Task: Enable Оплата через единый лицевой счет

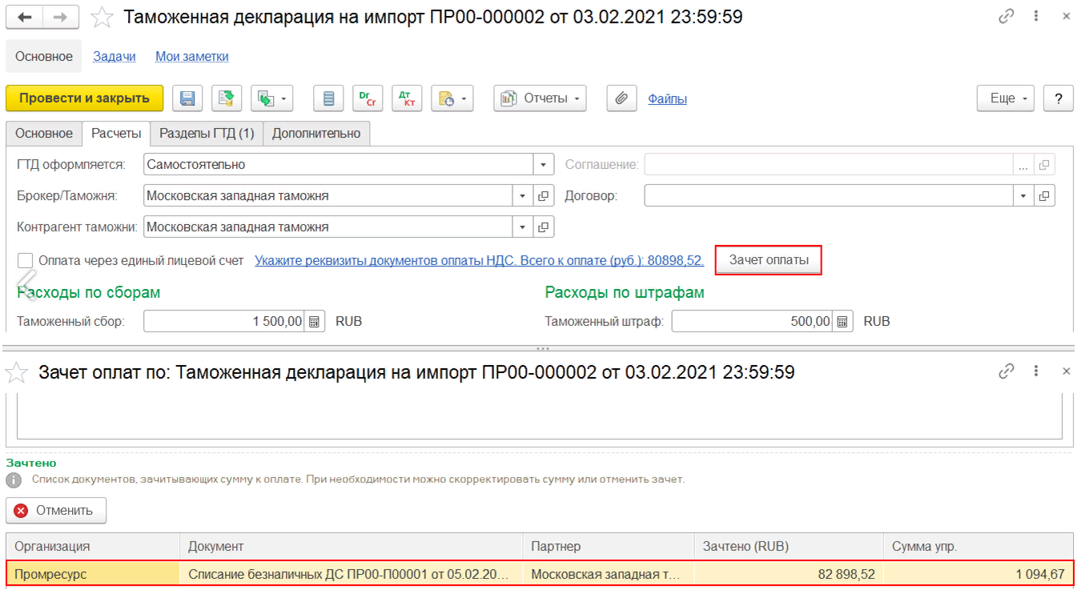Action: click(26, 260)
